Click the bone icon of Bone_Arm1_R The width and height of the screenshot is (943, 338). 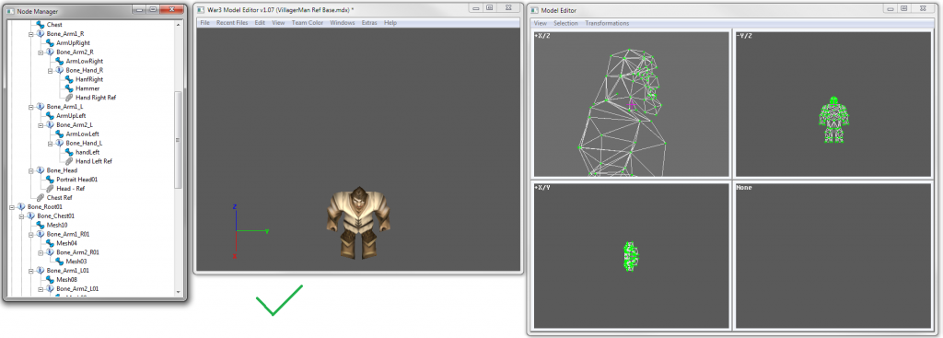pos(41,34)
